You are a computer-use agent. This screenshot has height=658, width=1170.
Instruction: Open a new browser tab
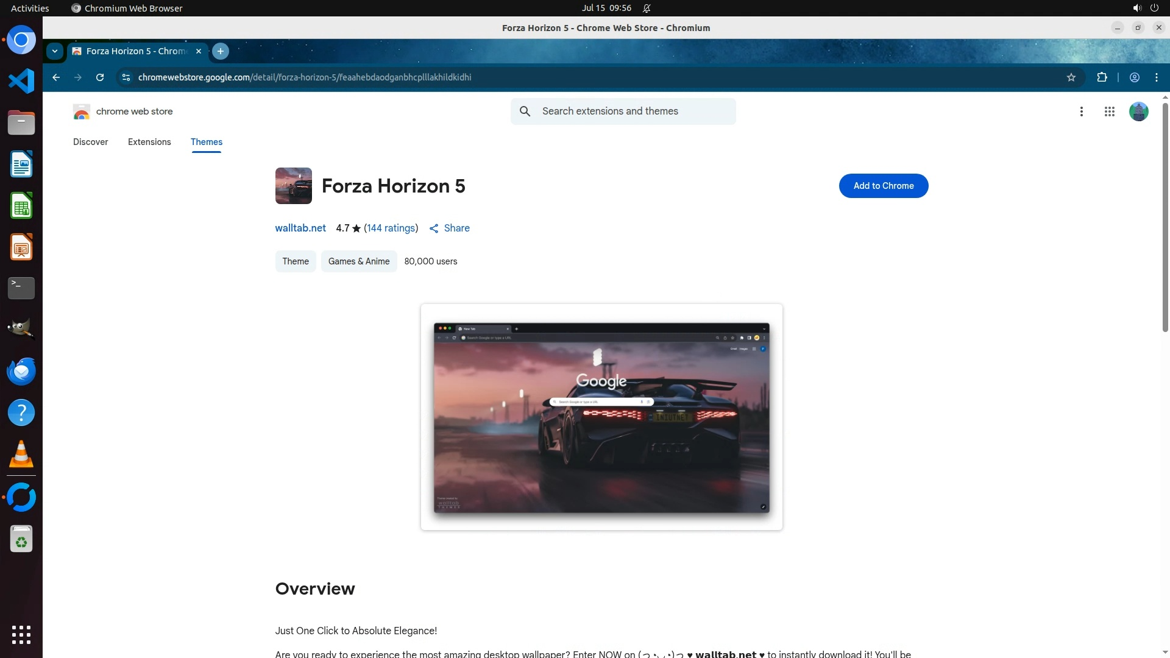tap(221, 51)
